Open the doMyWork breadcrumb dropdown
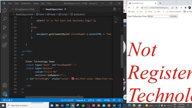 click(78, 14)
